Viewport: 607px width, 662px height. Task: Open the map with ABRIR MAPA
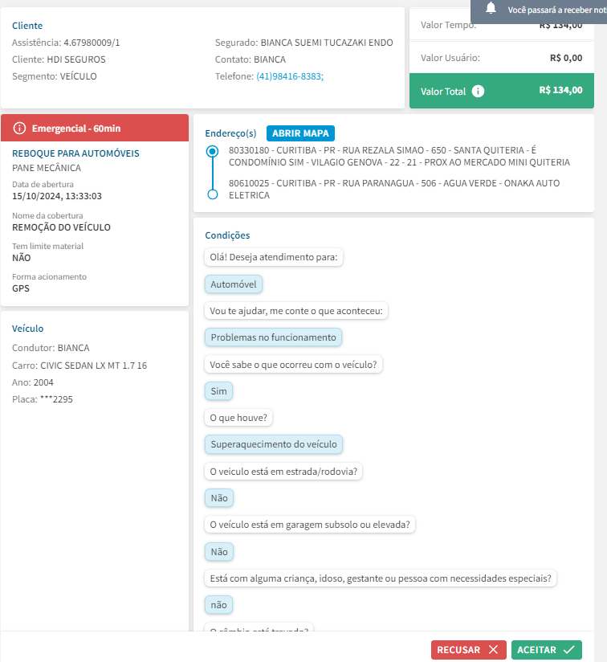click(x=300, y=133)
